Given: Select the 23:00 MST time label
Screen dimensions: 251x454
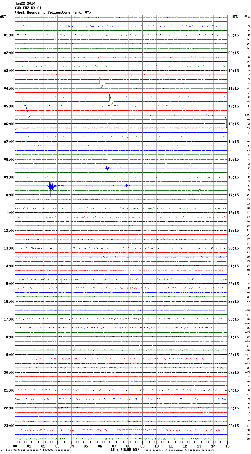Looking at the screenshot, I should click(x=9, y=426).
